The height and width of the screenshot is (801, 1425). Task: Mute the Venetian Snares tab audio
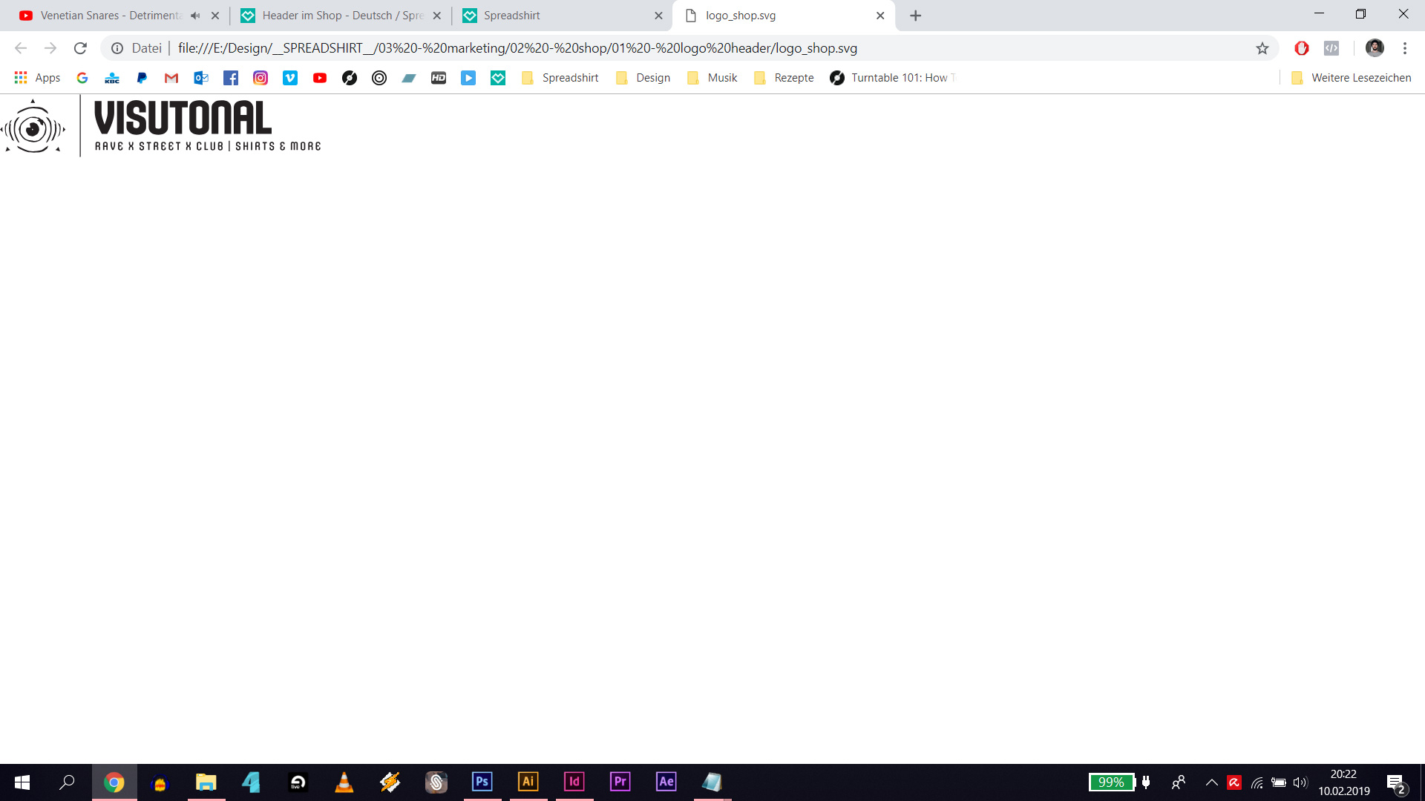(195, 16)
